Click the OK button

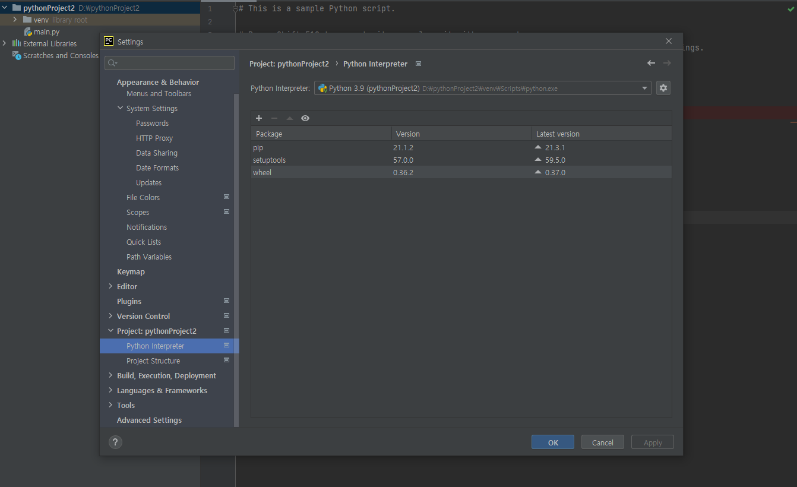pos(553,442)
